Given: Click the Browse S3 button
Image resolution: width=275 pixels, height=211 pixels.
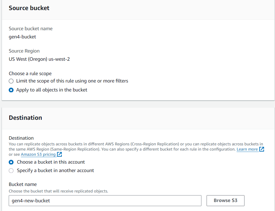Looking at the screenshot, I should click(x=225, y=200).
